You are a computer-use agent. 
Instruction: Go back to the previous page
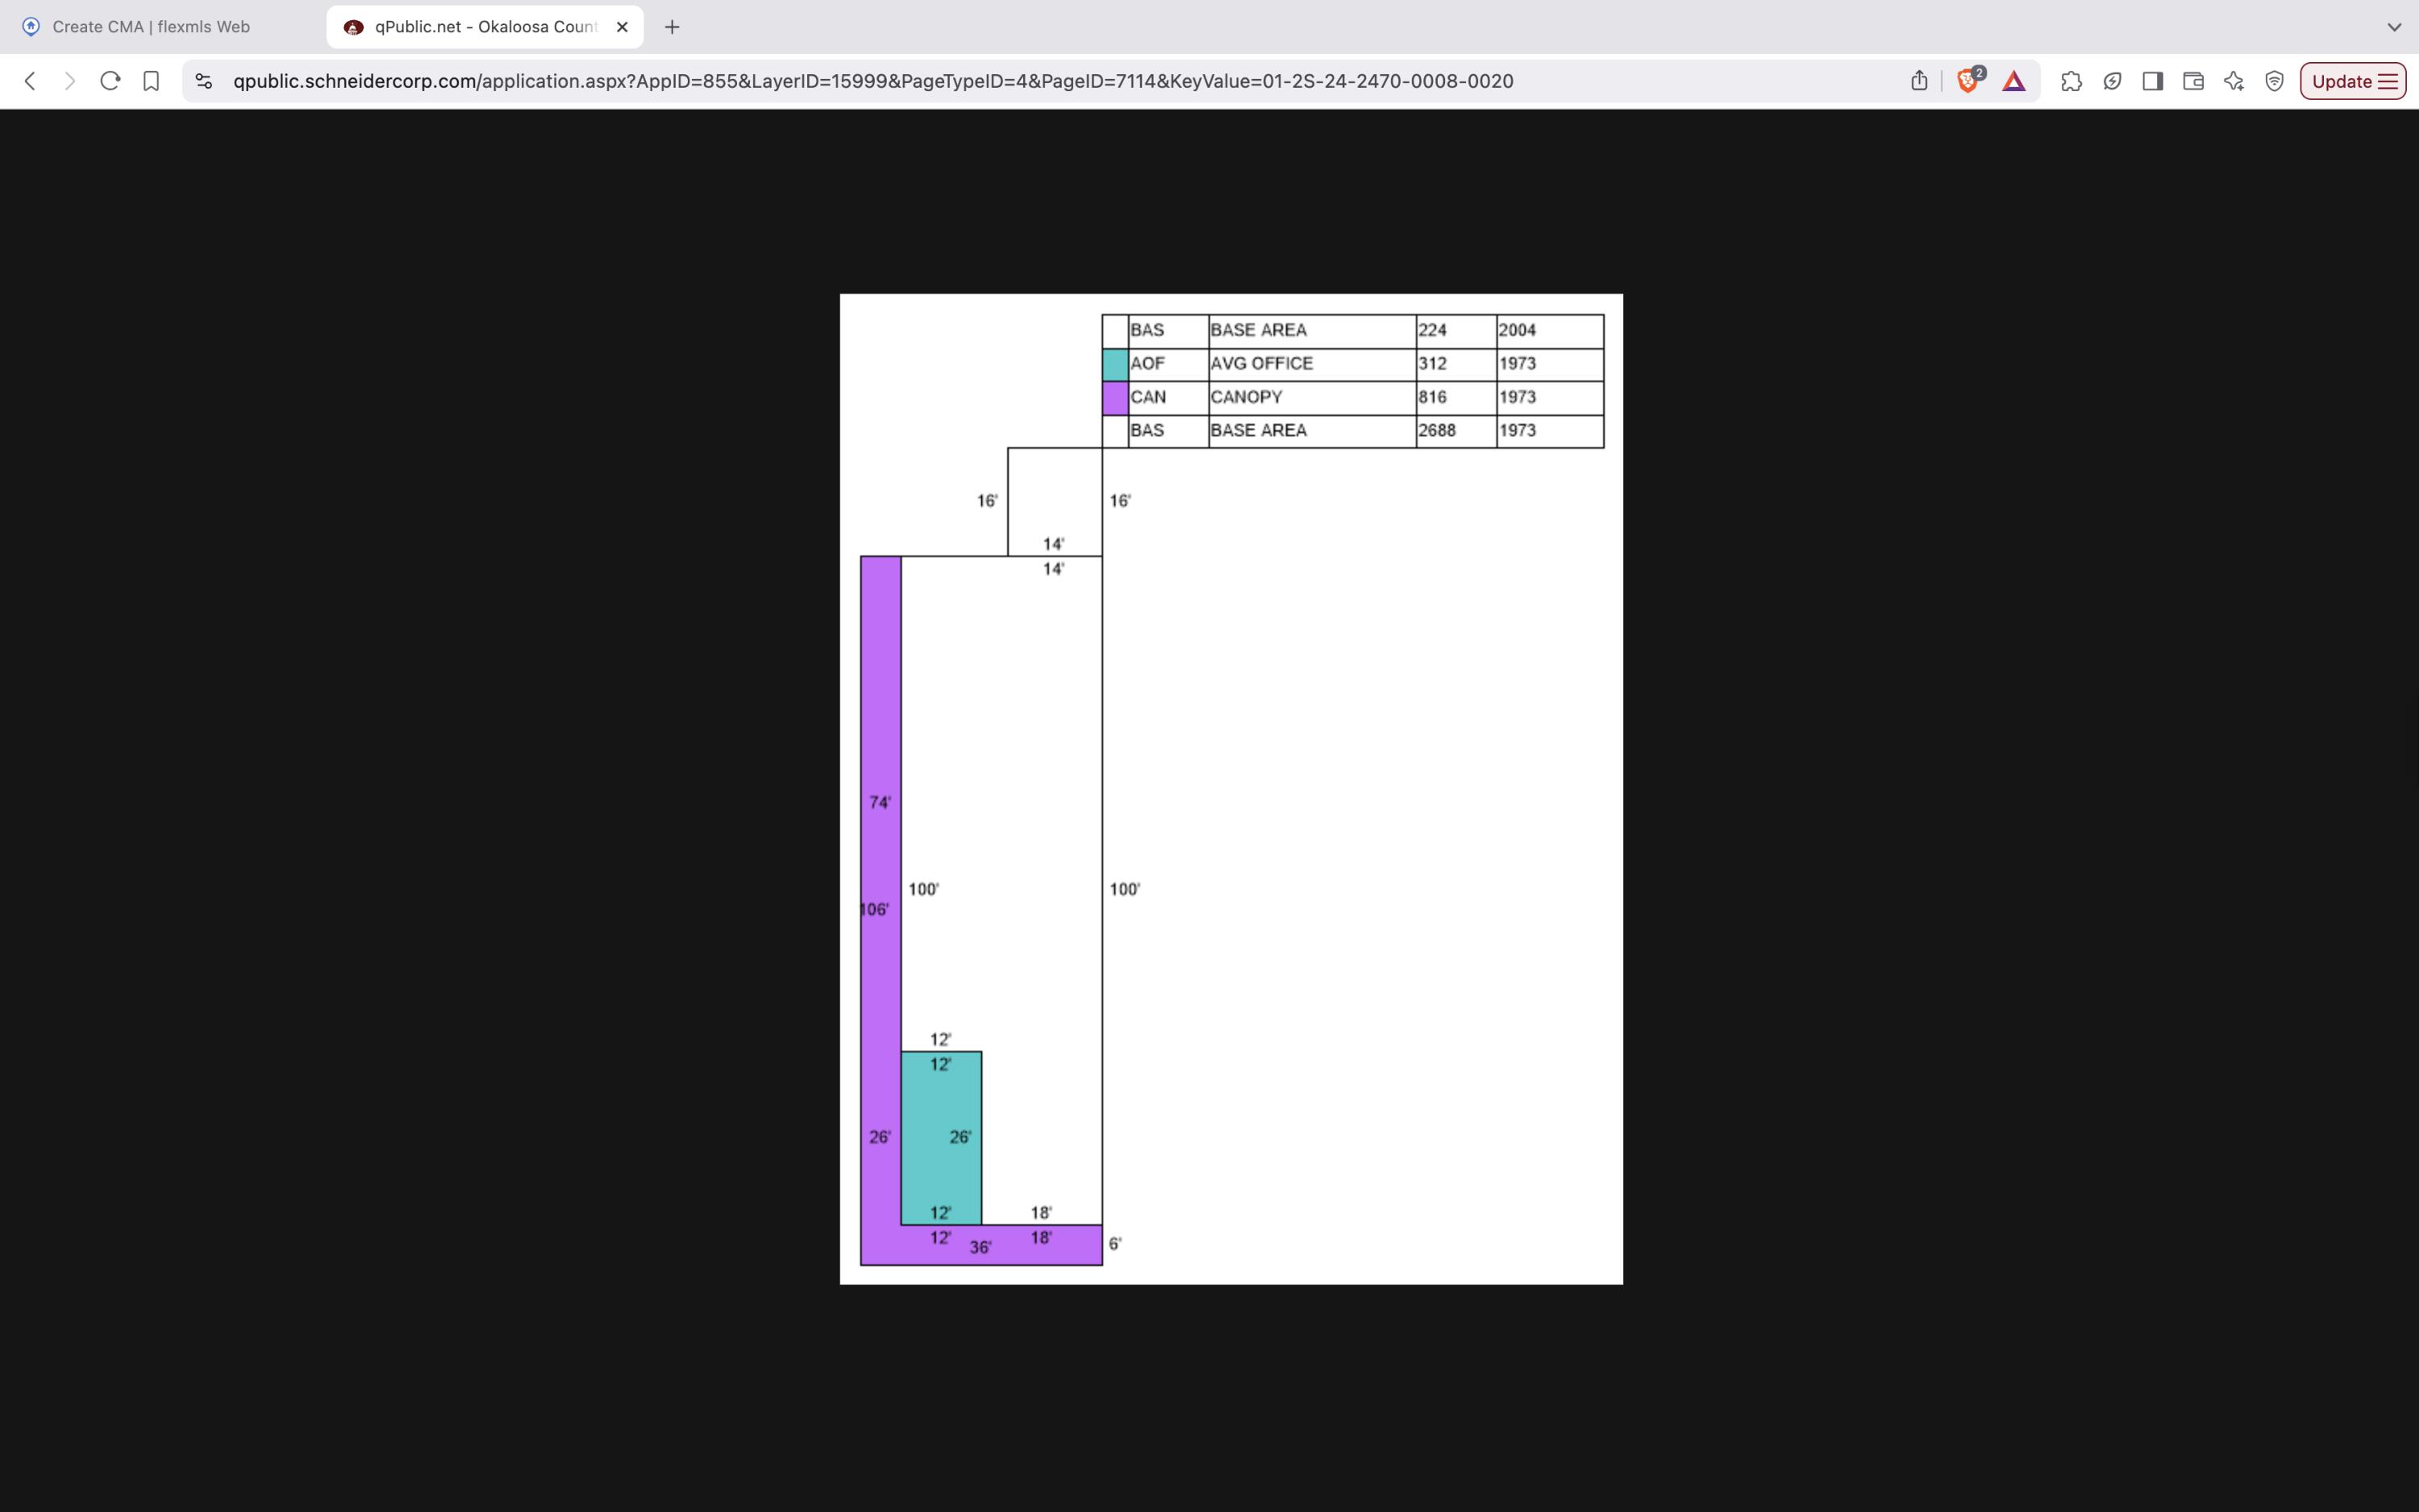pos(30,81)
